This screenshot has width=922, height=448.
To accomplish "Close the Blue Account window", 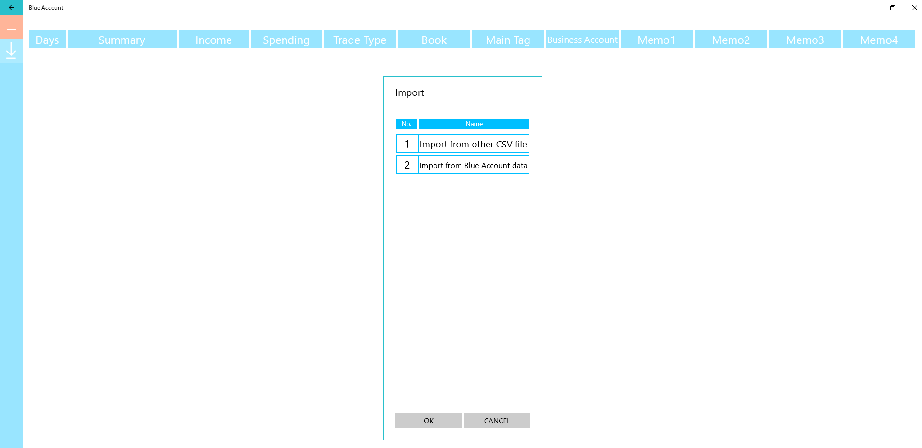I will (915, 8).
